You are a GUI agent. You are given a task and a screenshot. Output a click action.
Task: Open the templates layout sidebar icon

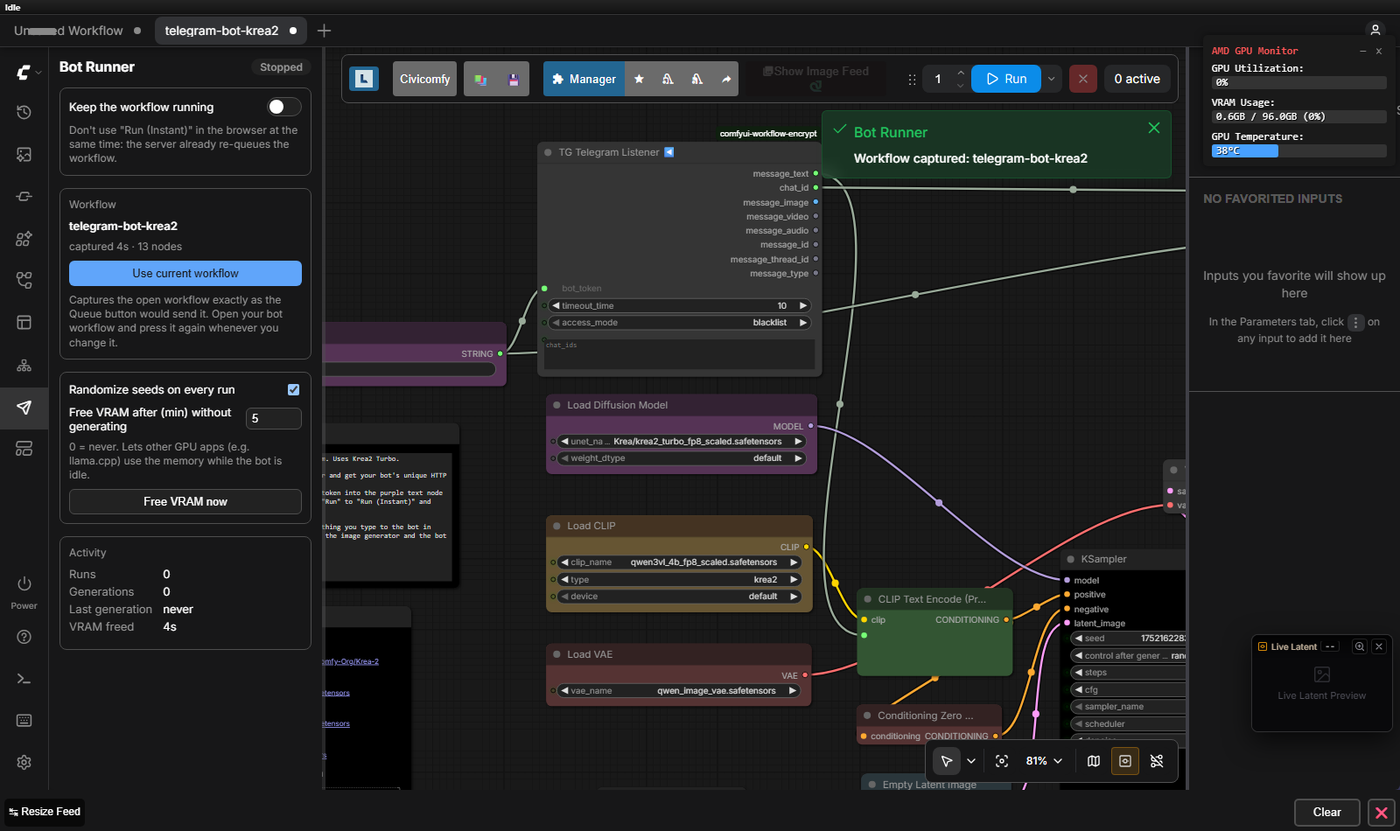pyautogui.click(x=24, y=323)
